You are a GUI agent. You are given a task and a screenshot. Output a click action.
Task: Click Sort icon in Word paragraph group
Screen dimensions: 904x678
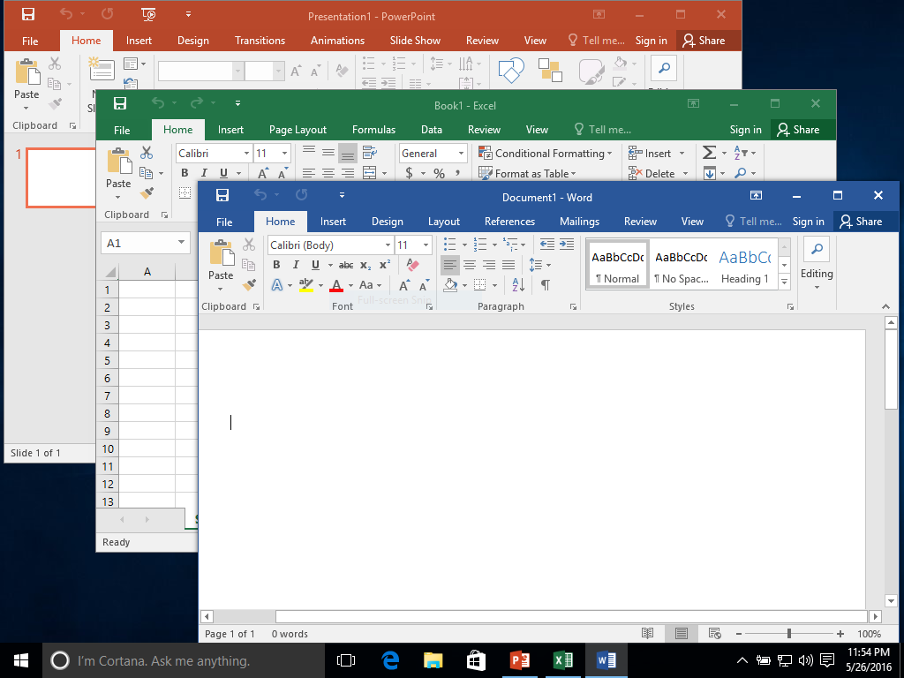(517, 285)
